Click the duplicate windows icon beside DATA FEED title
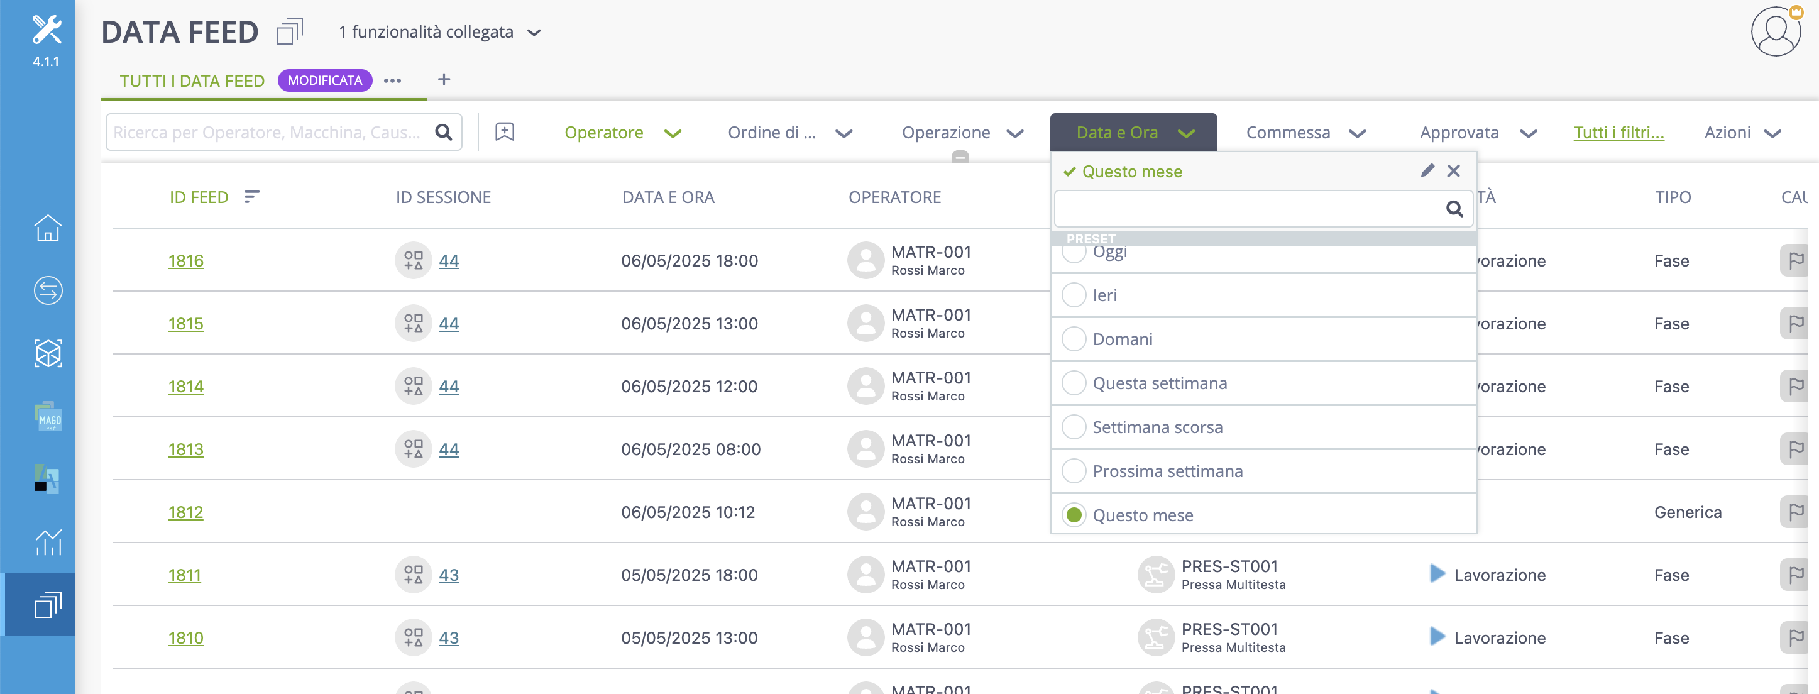The height and width of the screenshot is (694, 1819). tap(290, 32)
